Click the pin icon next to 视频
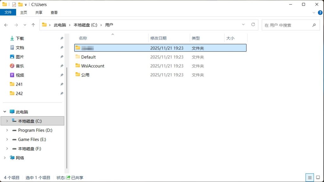This screenshot has width=324, height=182. point(62,75)
